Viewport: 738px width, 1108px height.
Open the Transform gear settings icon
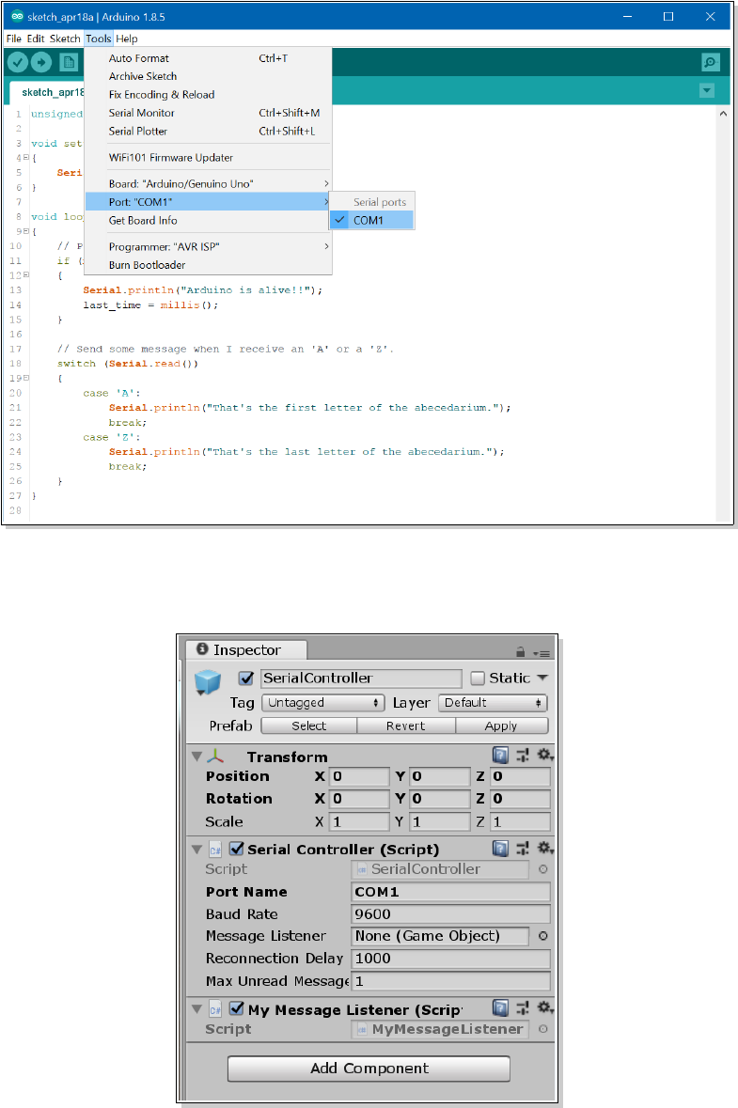(x=544, y=755)
